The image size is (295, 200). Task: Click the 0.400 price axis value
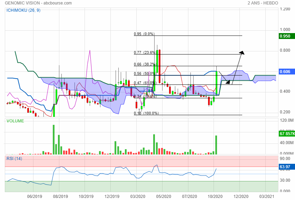(285, 91)
